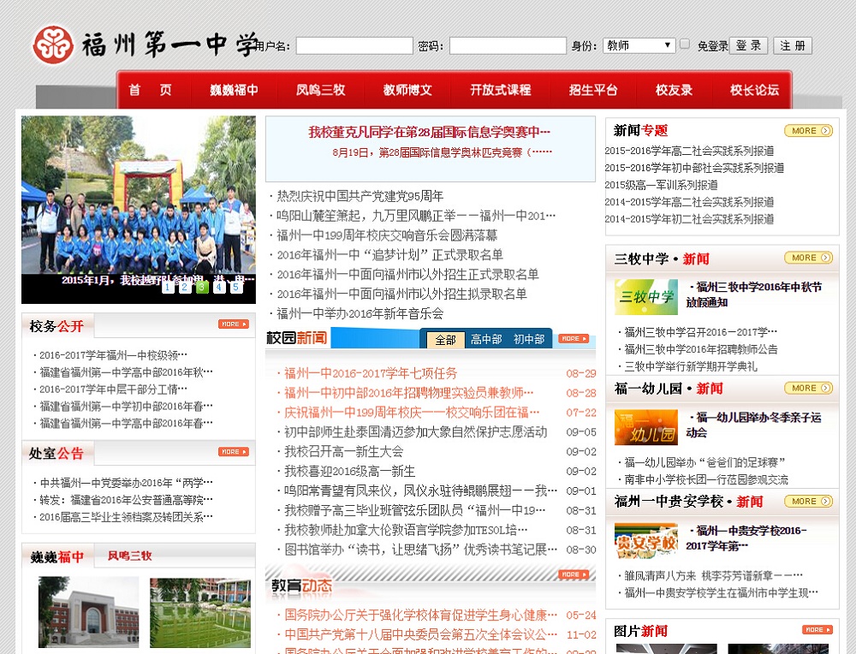
Task: Focus the 用户名 input field
Action: pyautogui.click(x=354, y=45)
